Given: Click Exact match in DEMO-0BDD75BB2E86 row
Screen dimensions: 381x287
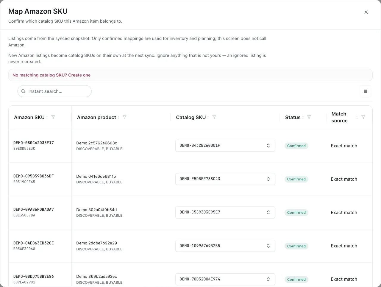Looking at the screenshot, I should click(344, 279).
